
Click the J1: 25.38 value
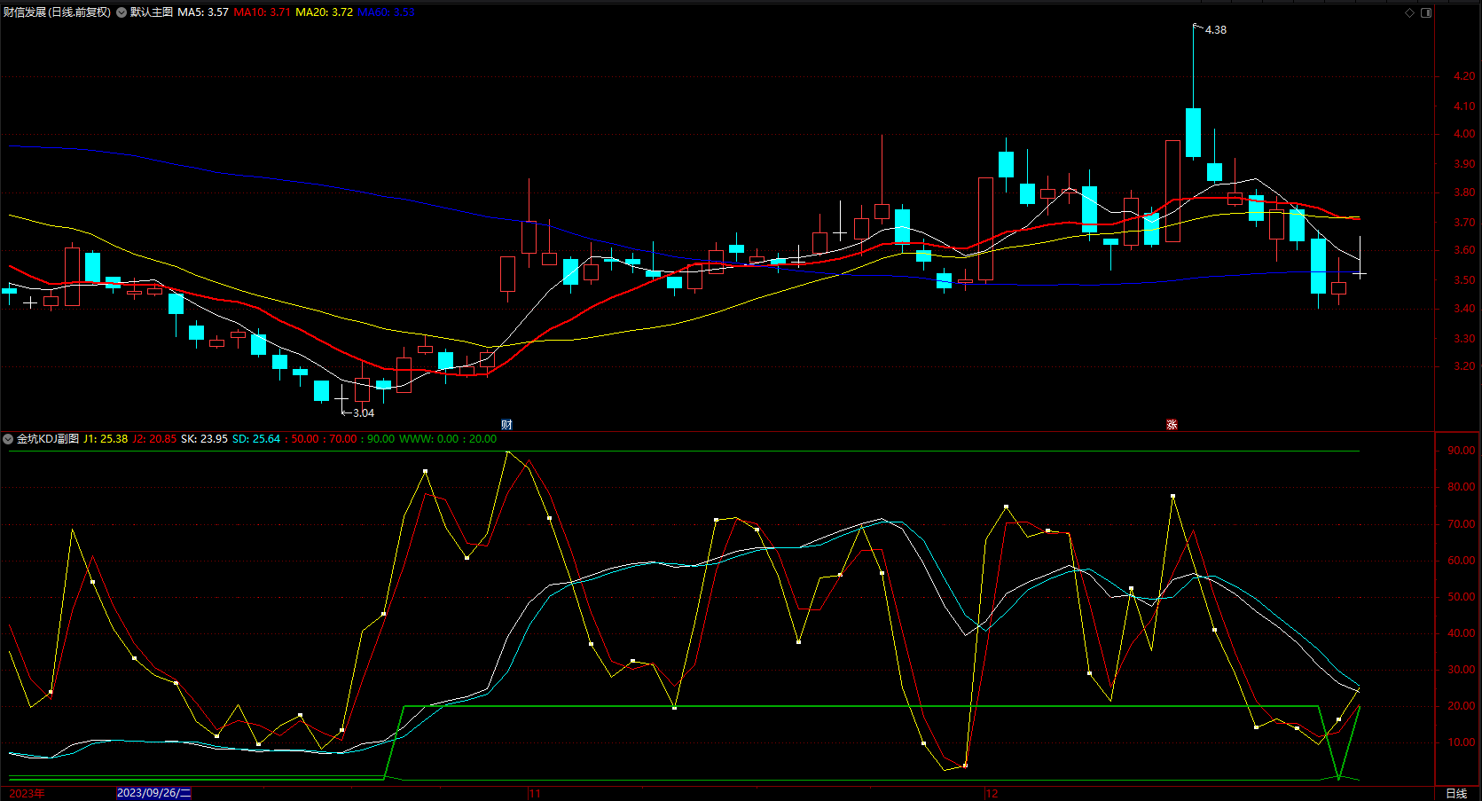pyautogui.click(x=106, y=439)
